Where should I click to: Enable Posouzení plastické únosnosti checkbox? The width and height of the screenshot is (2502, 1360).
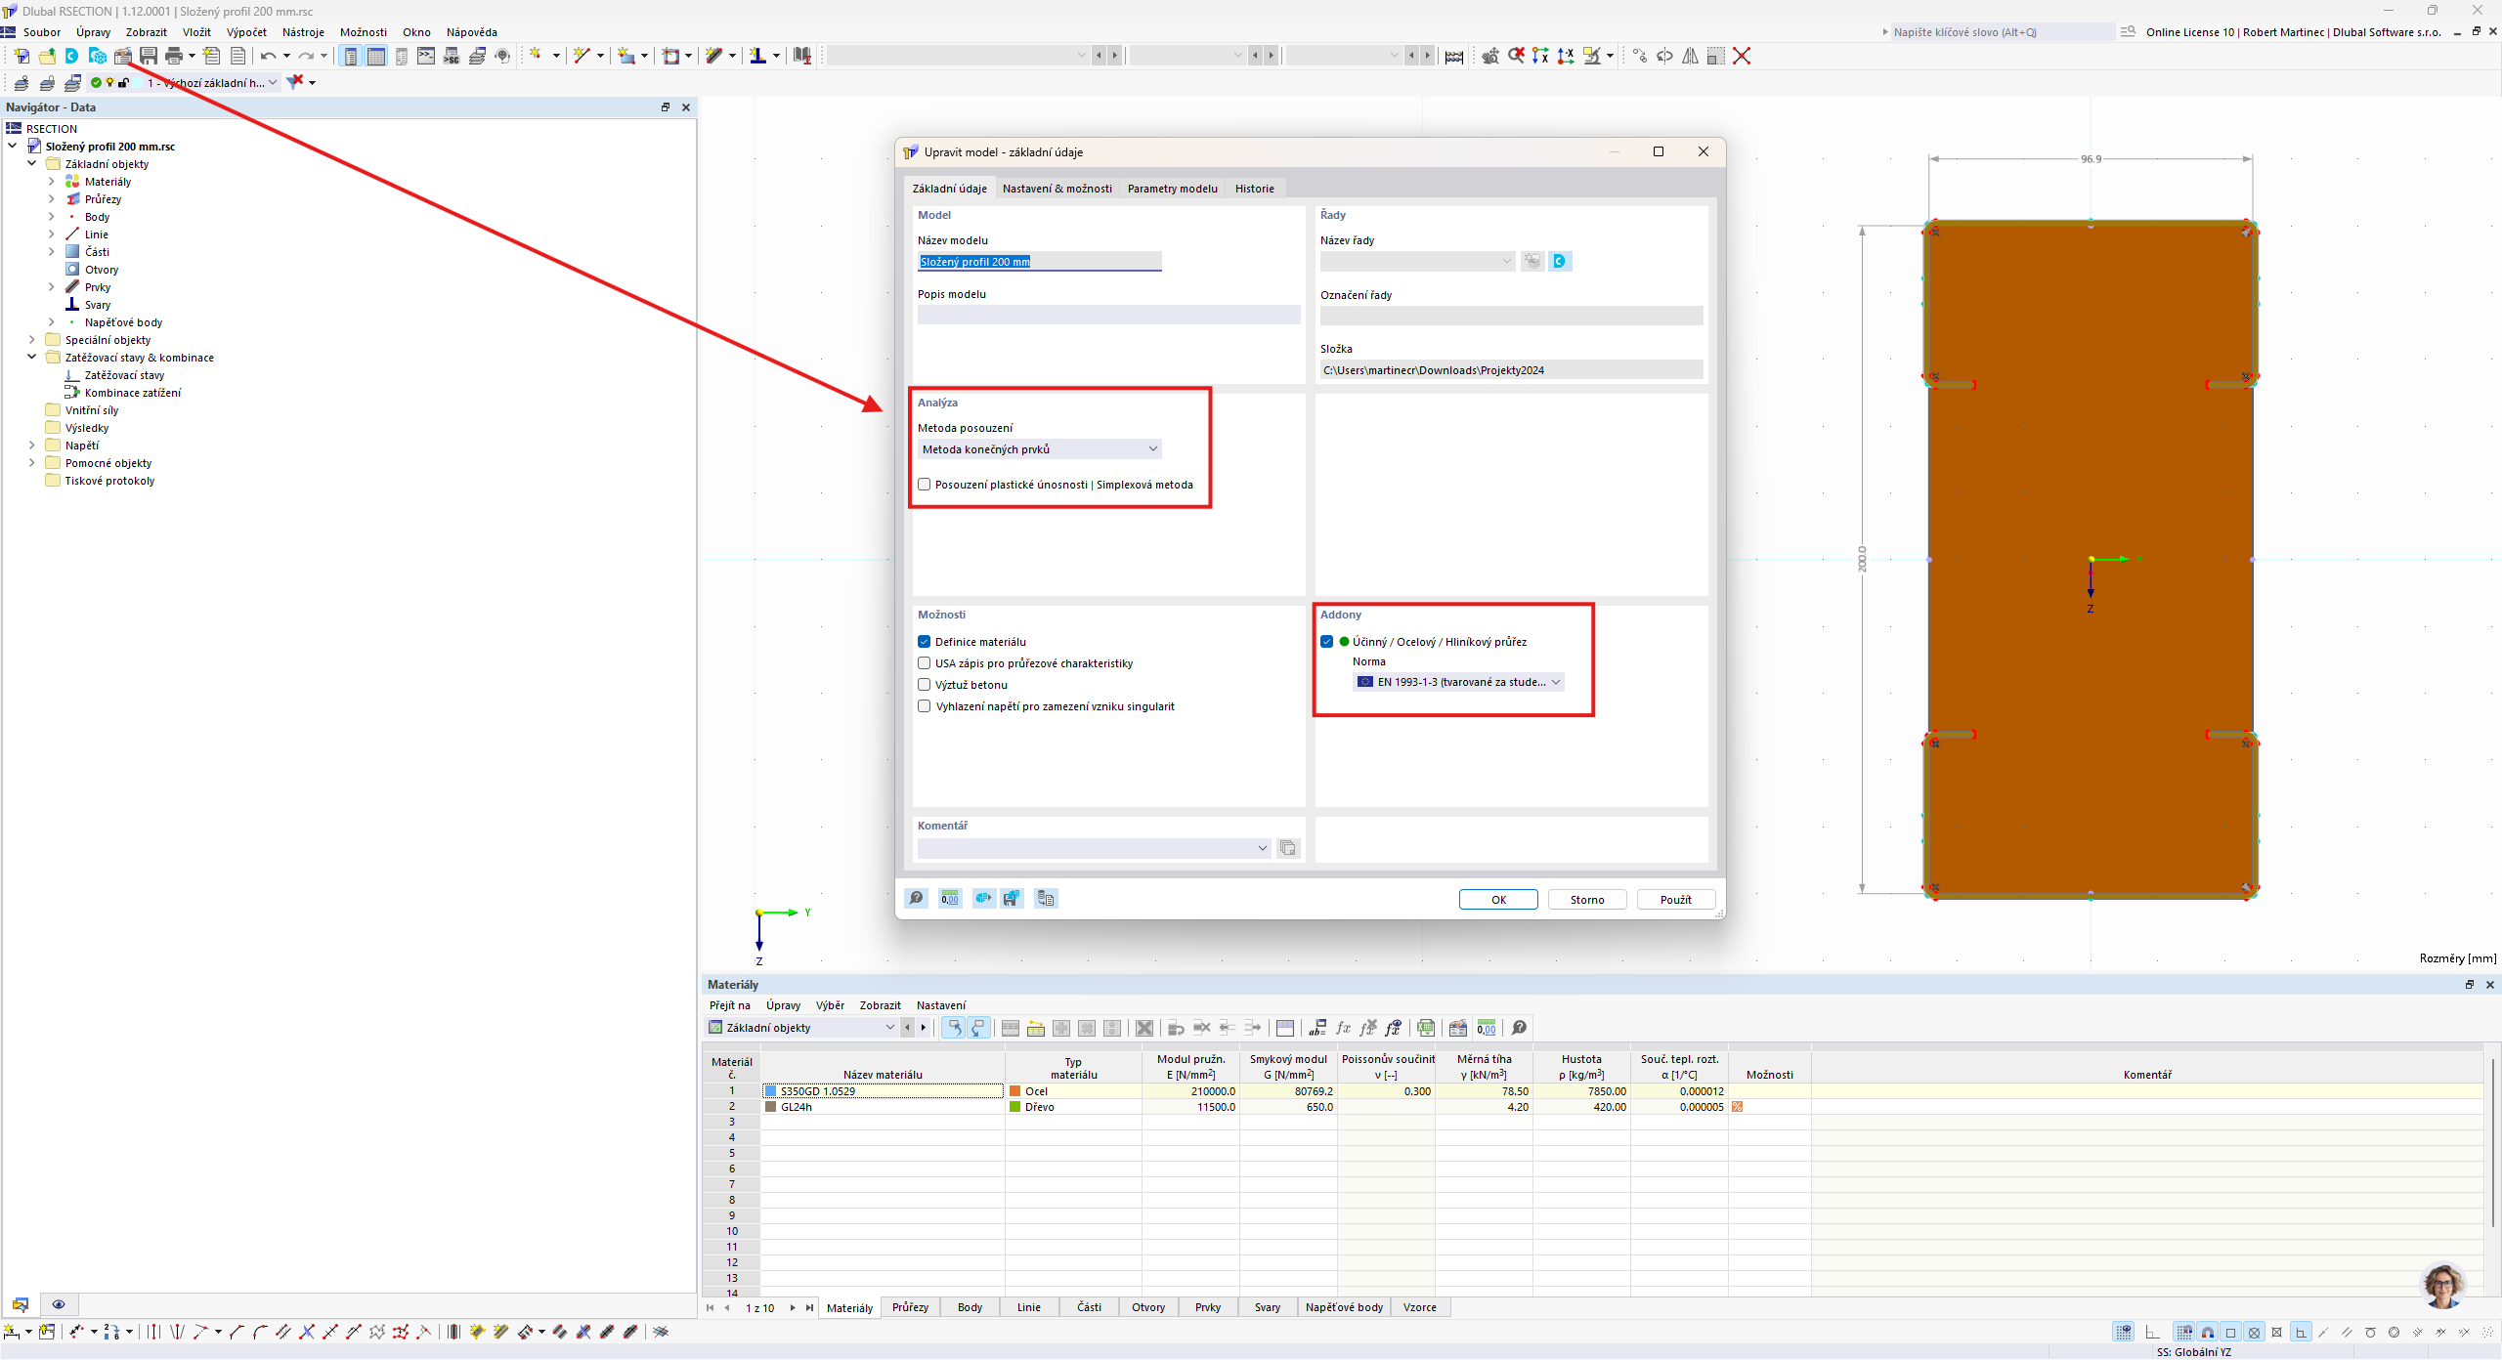tap(925, 485)
